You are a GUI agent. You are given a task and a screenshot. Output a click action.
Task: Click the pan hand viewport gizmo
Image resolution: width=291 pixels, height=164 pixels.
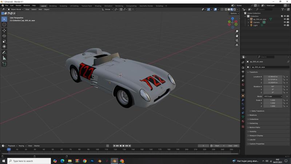point(237,36)
